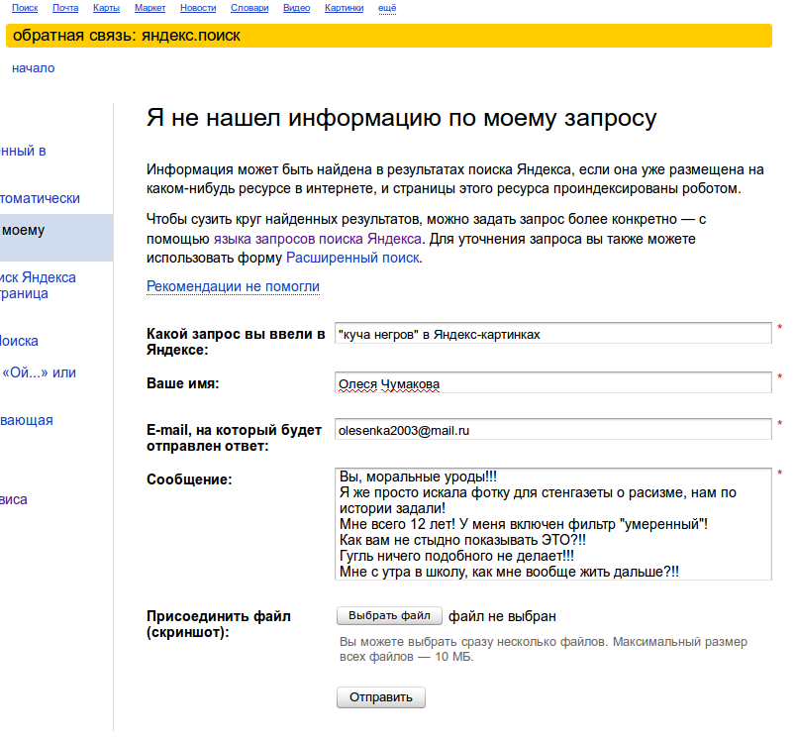Screen dimensions: 796x742
Task: Open the Маркет link
Action: [x=150, y=8]
